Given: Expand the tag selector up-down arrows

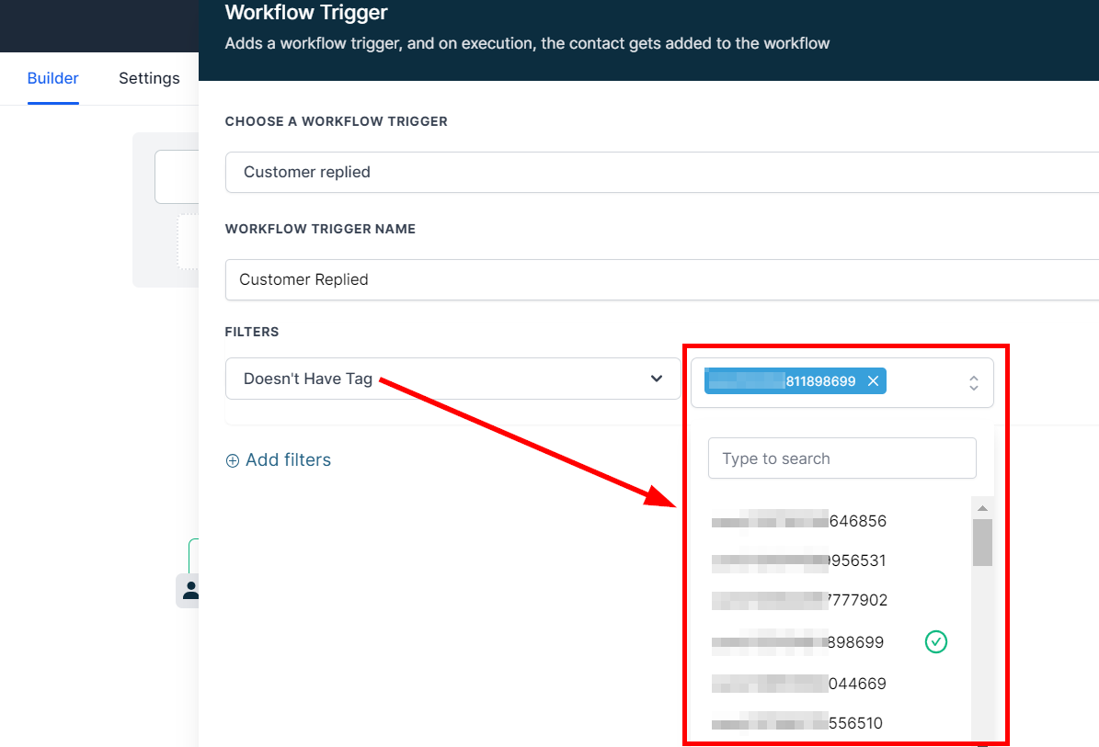Looking at the screenshot, I should point(973,382).
